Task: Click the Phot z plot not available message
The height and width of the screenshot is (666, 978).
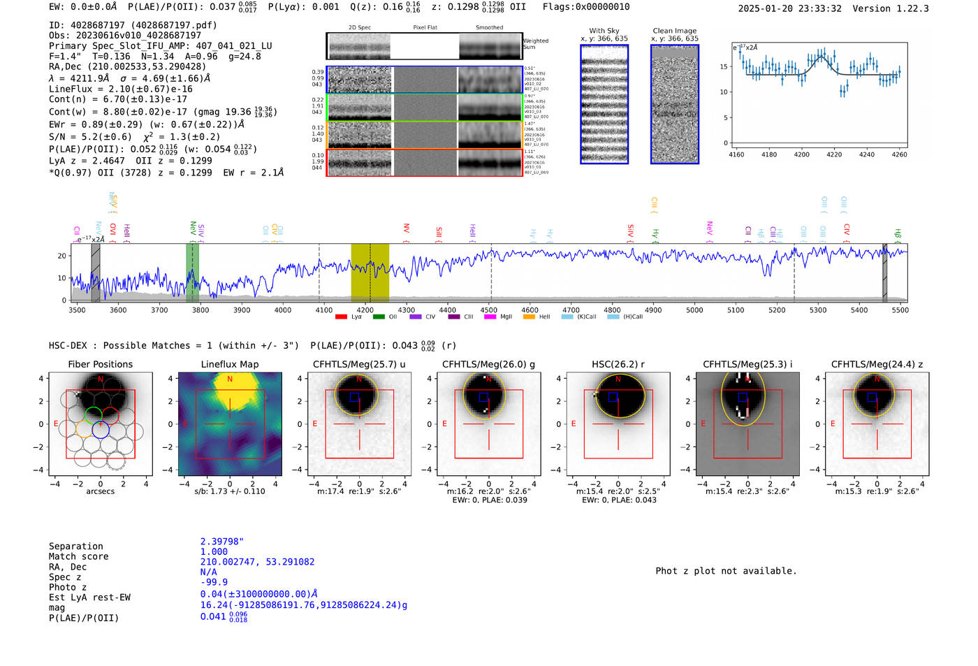Action: point(726,571)
